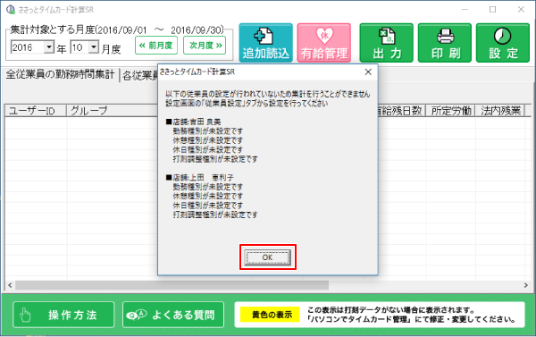Click the グループ column header
The width and height of the screenshot is (536, 337).
[113, 111]
